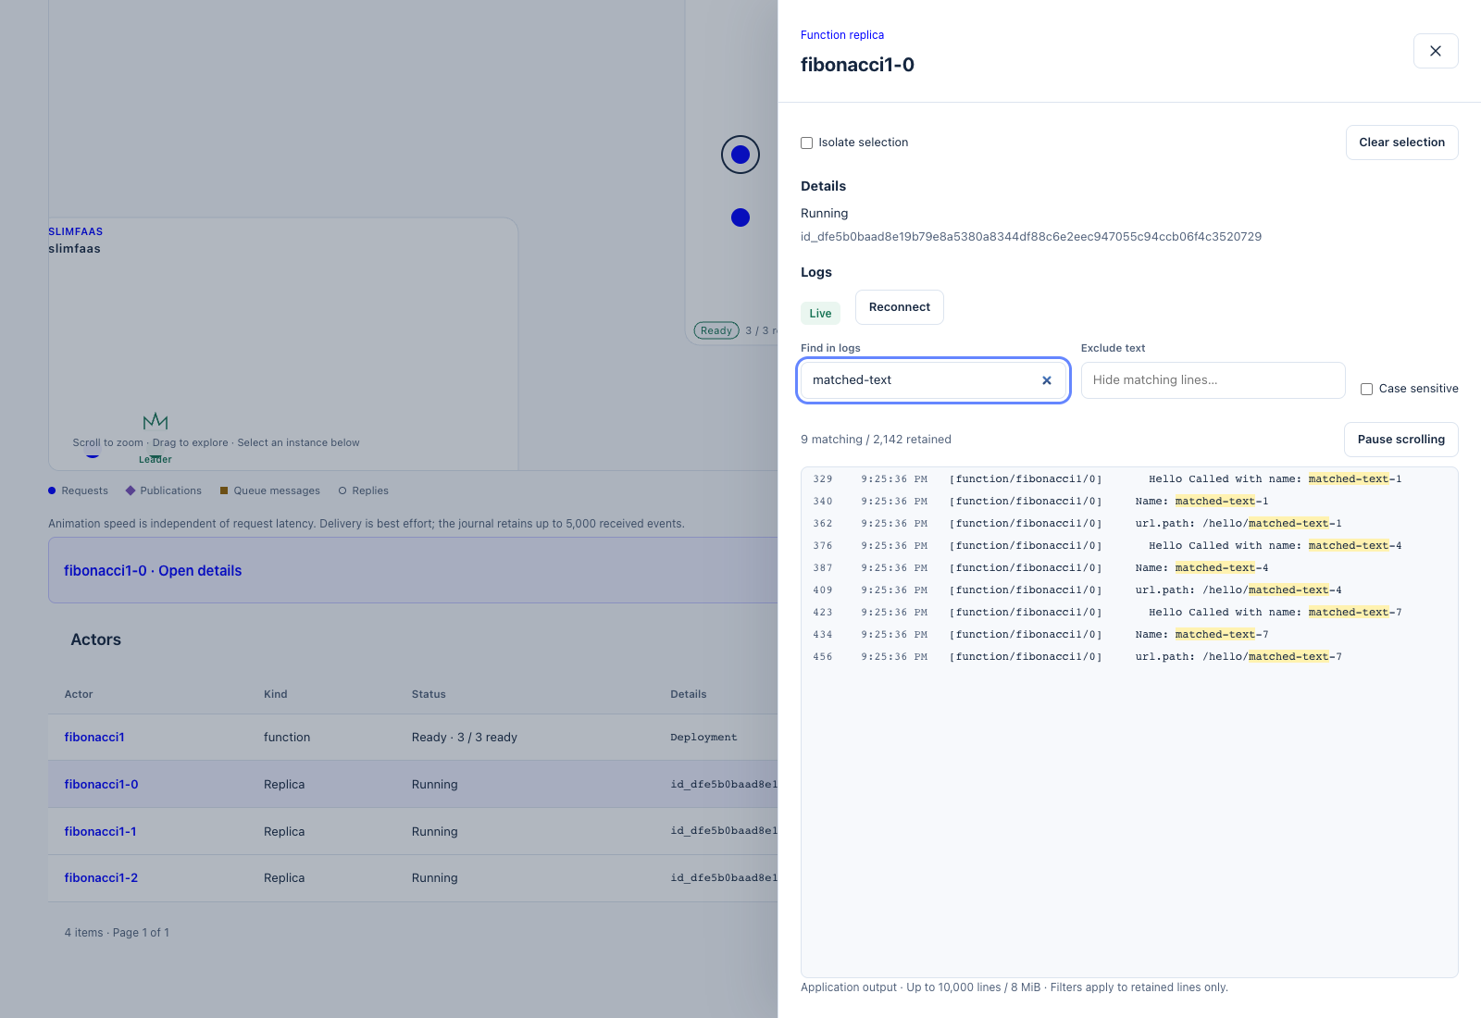Click log line 409
The width and height of the screenshot is (1481, 1018).
(x=1129, y=590)
